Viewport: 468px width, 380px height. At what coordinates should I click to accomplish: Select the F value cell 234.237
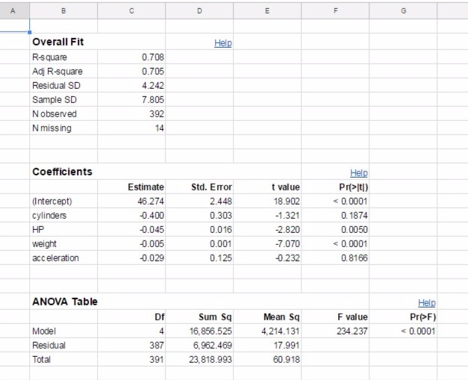335,331
